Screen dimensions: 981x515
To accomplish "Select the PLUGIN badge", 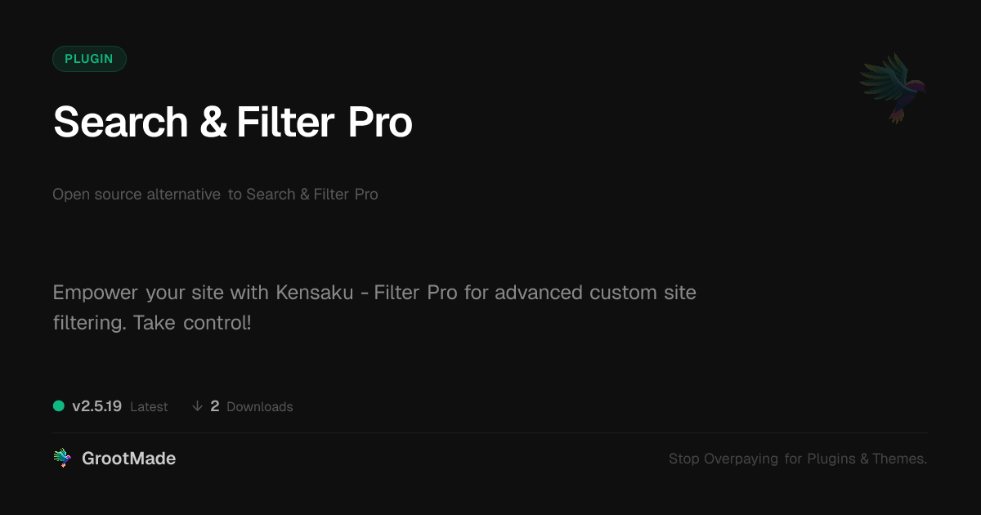I will (89, 59).
